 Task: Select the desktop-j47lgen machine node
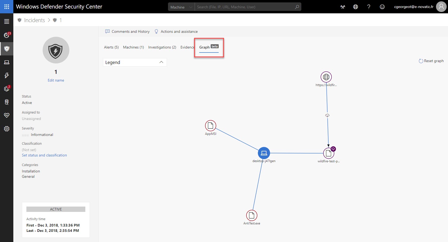[x=264, y=153]
